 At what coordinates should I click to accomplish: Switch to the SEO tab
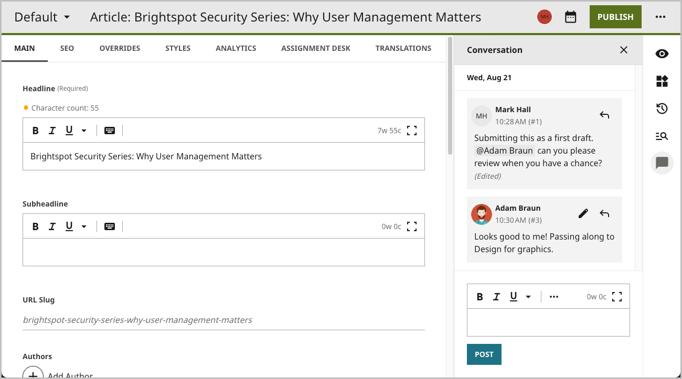67,48
